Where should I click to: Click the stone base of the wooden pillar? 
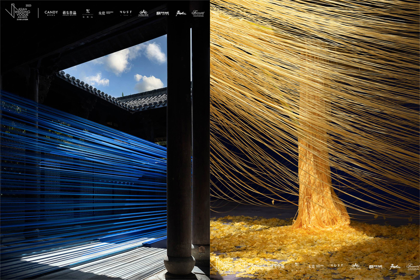pyautogui.click(x=179, y=265)
